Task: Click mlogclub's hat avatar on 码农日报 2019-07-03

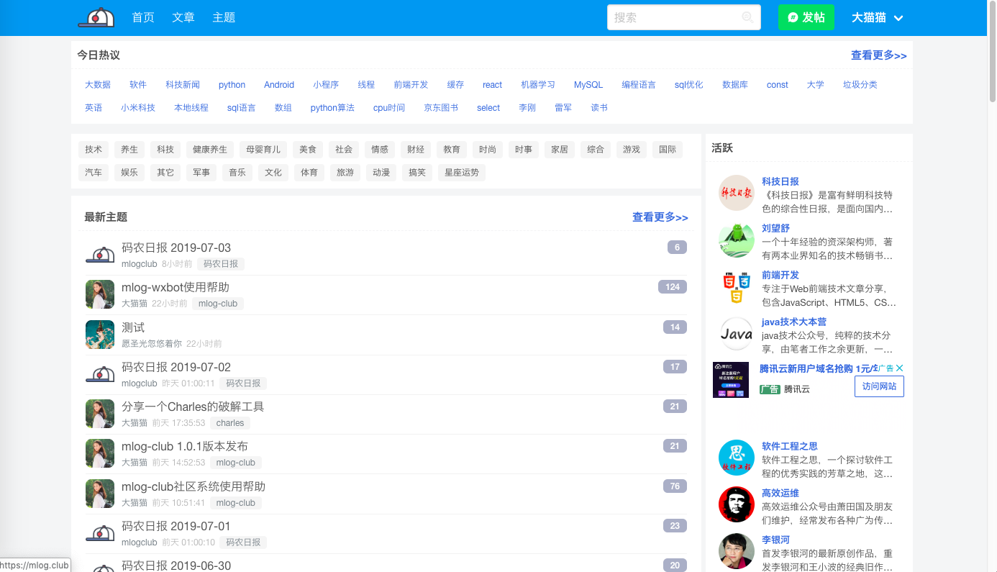Action: 100,255
